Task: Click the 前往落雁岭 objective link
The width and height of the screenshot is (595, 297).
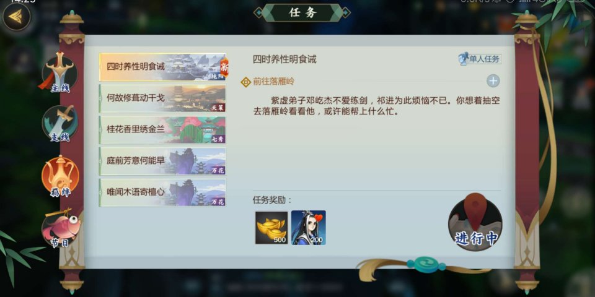Action: click(x=273, y=82)
